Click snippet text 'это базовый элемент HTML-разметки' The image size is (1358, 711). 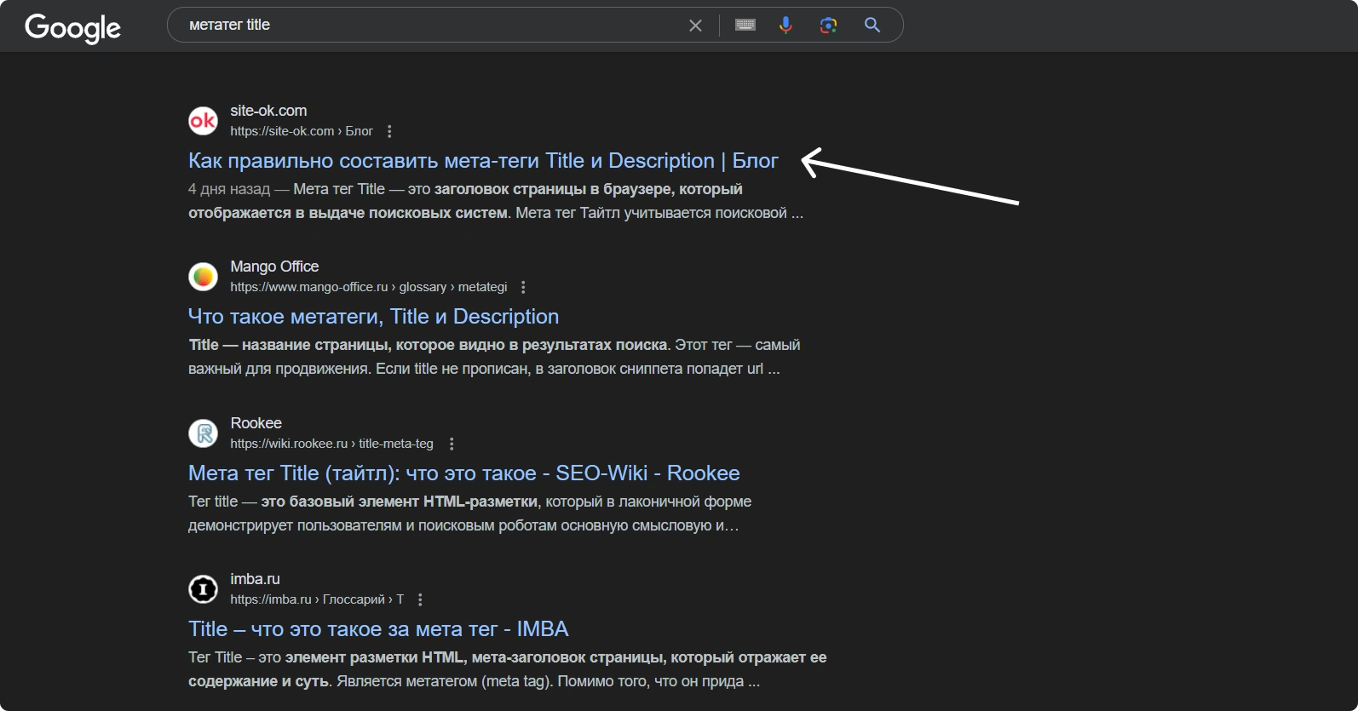(399, 502)
